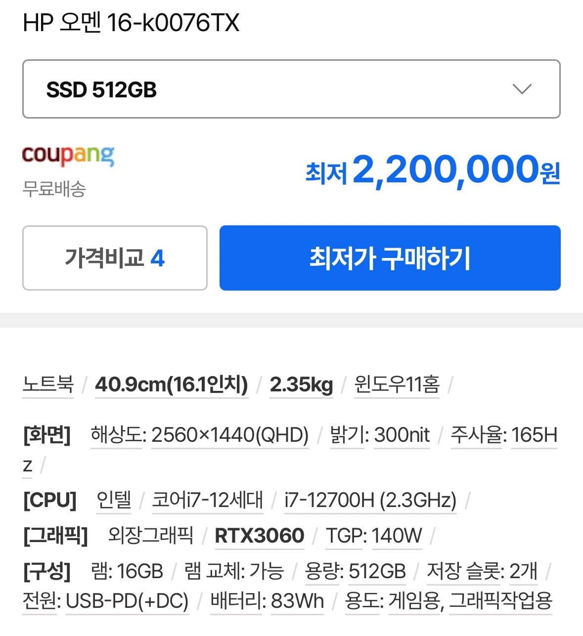
Task: Click the 83Wh battery value
Action: click(x=297, y=601)
